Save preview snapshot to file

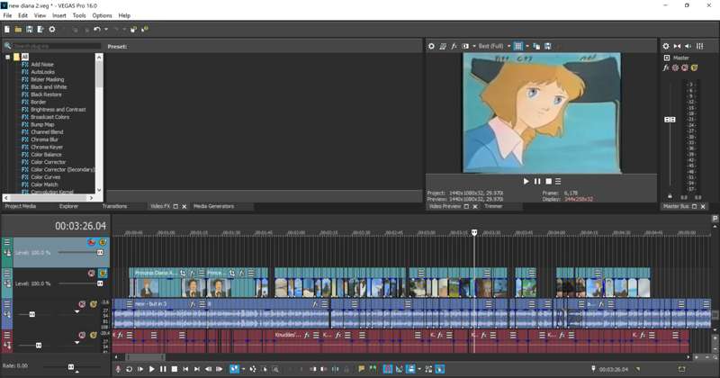point(548,46)
